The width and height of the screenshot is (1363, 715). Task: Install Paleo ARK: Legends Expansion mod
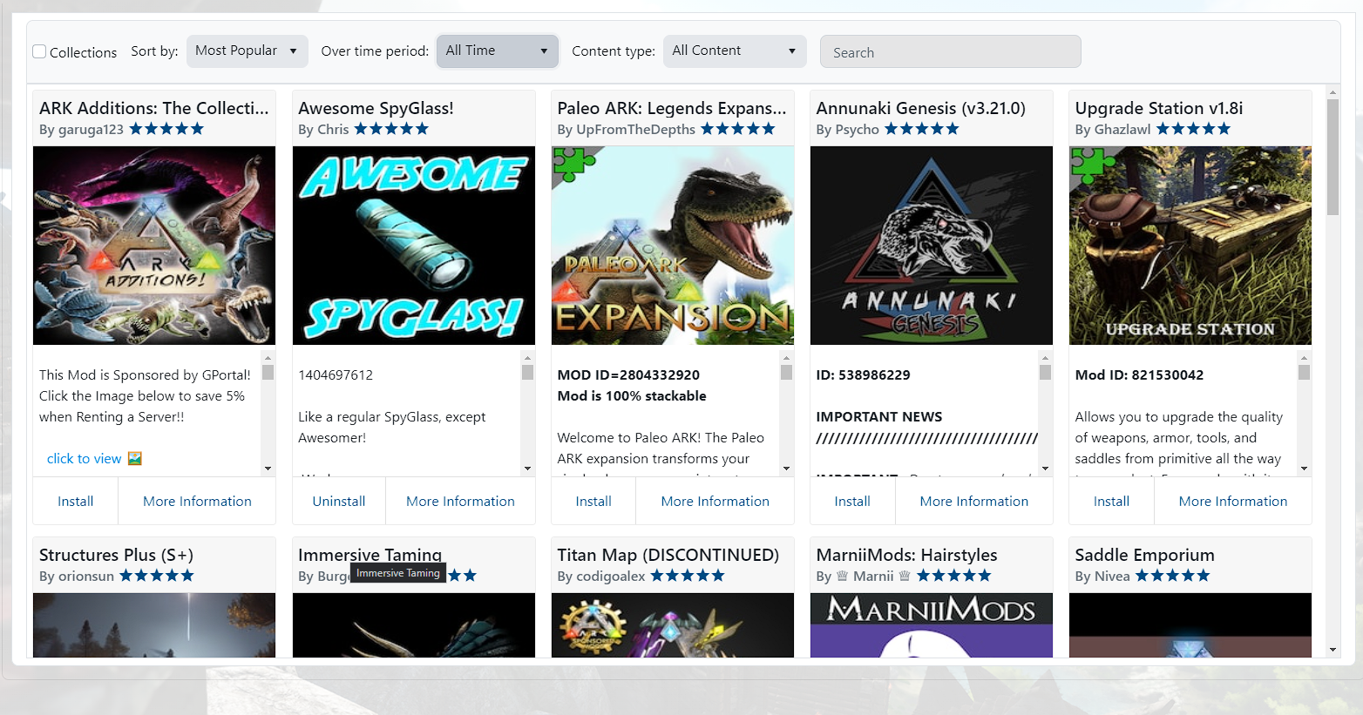click(x=593, y=501)
